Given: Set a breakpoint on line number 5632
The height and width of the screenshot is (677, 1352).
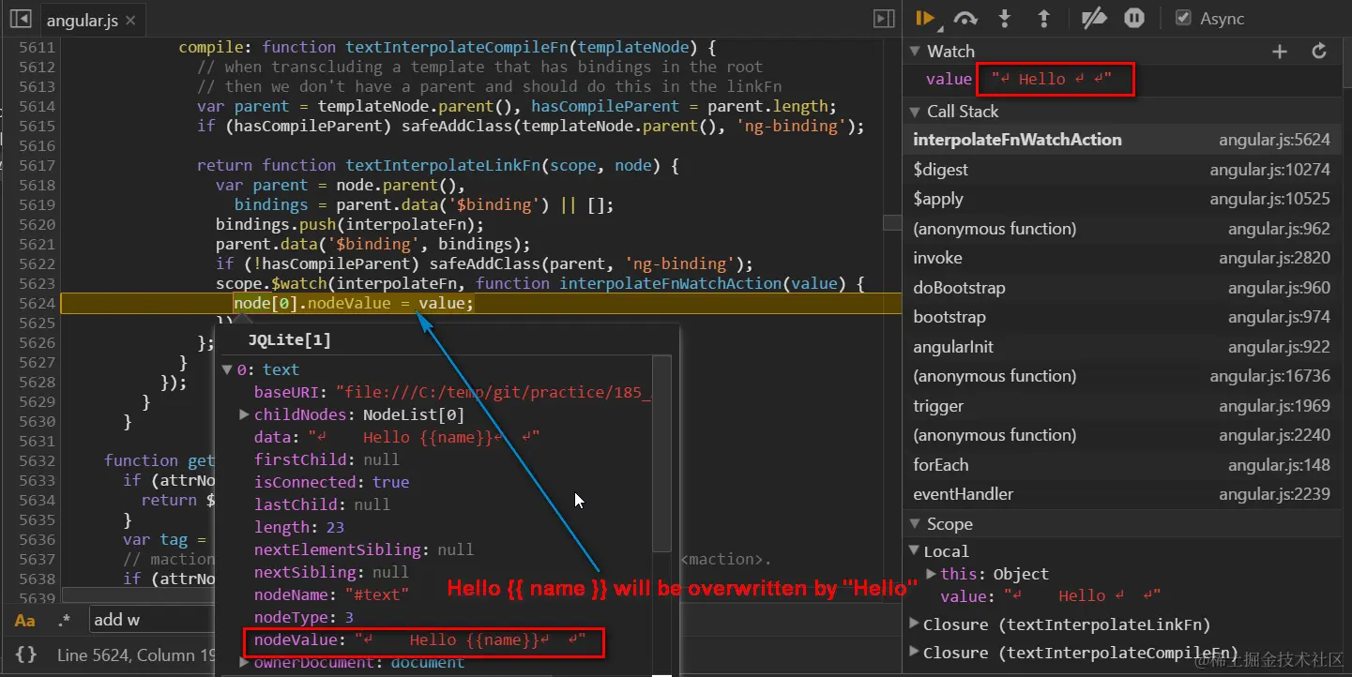Looking at the screenshot, I should coord(37,460).
